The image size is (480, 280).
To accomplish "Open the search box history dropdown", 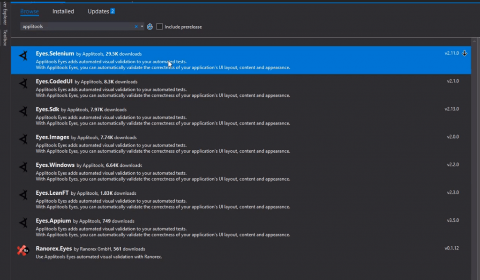I will [142, 27].
